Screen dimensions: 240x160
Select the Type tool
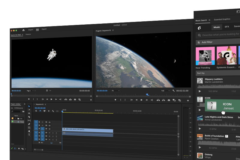click(29, 135)
